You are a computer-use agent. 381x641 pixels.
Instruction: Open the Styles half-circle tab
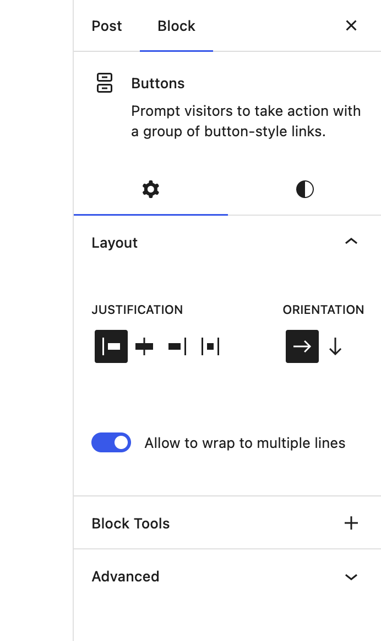(x=304, y=189)
